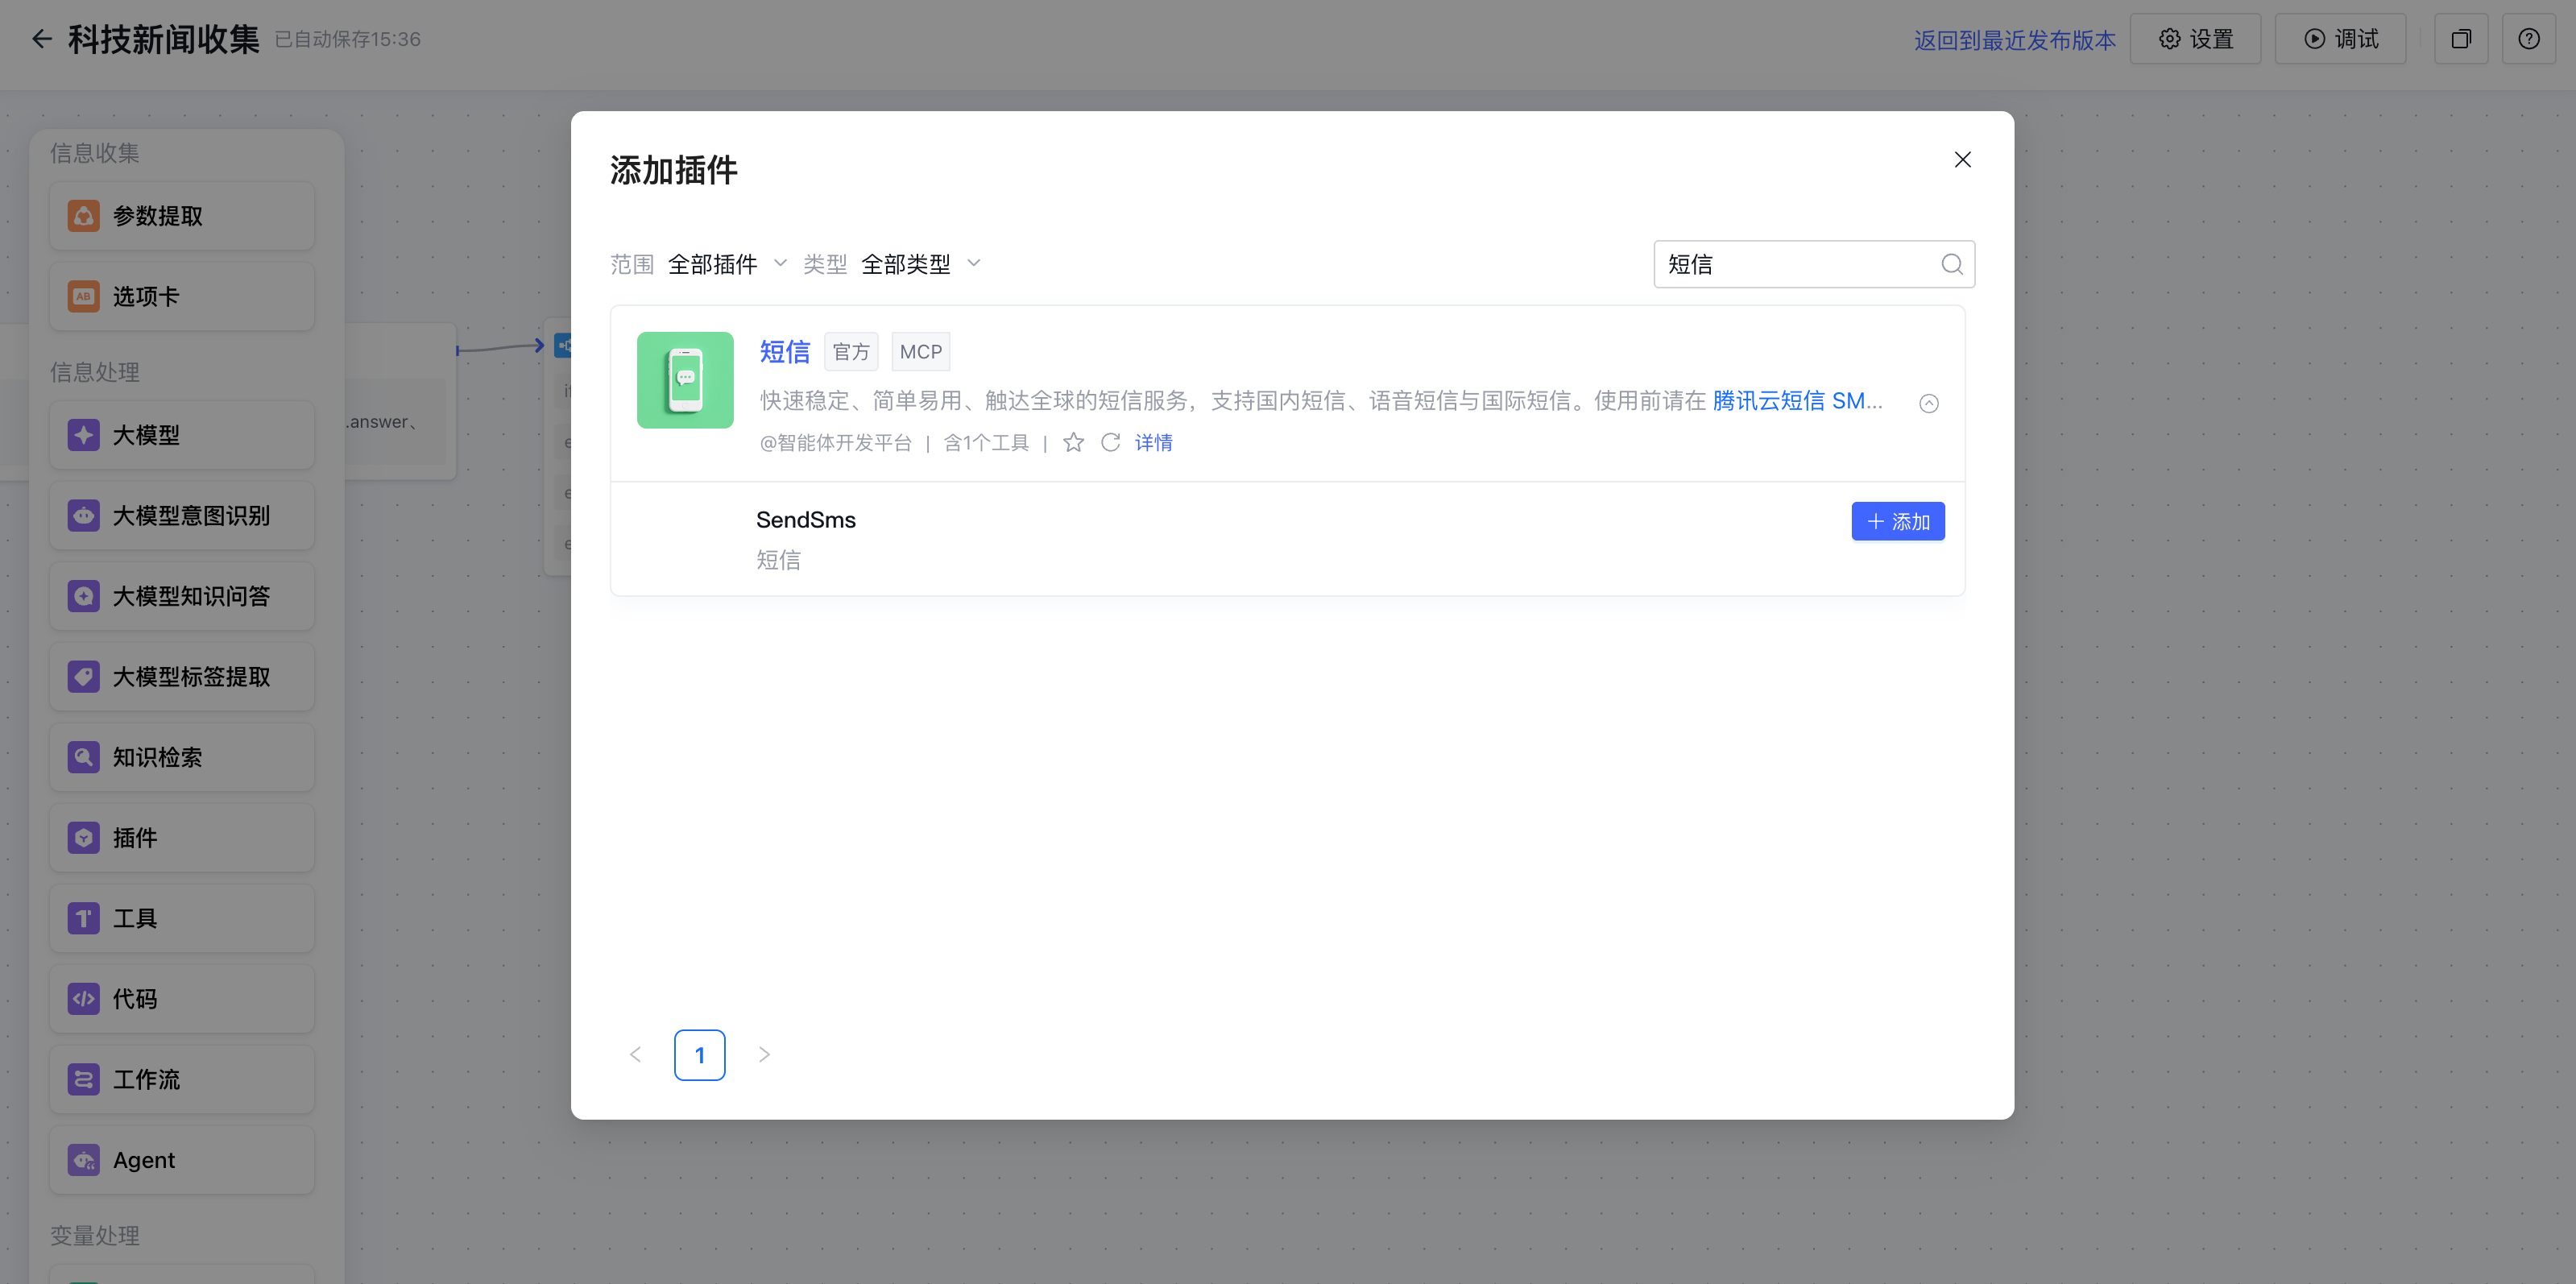The image size is (2576, 1284).
Task: Click the search magnifier icon in the search box
Action: 1951,264
